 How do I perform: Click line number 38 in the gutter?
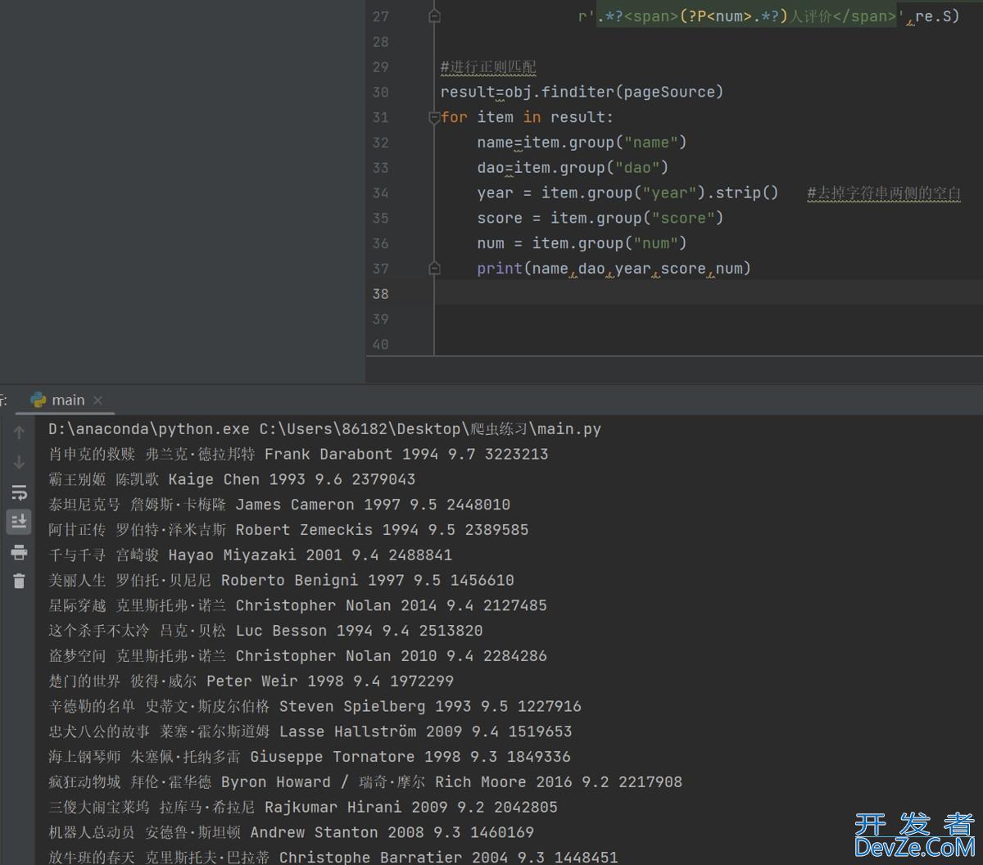380,294
